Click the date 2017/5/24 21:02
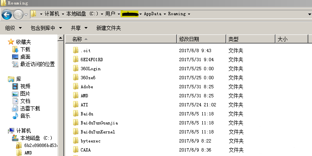The height and width of the screenshot is (156, 312). click(x=197, y=105)
